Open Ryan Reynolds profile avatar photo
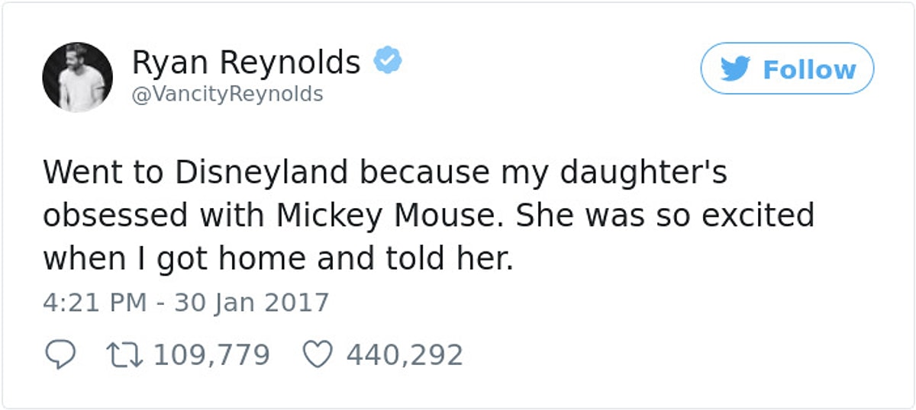 pos(77,77)
